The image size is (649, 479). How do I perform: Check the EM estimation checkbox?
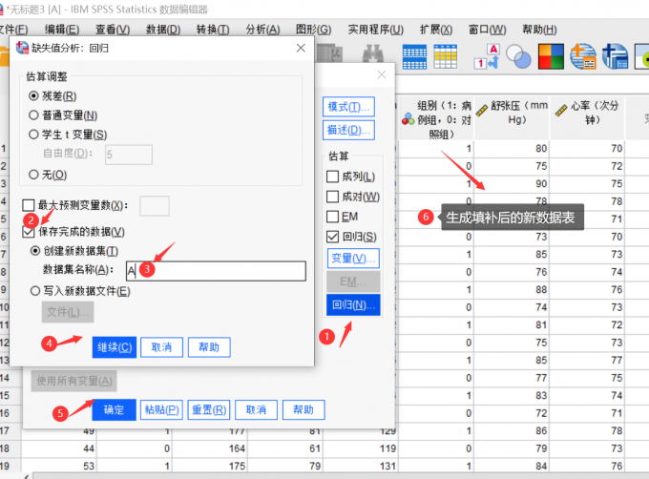[332, 217]
